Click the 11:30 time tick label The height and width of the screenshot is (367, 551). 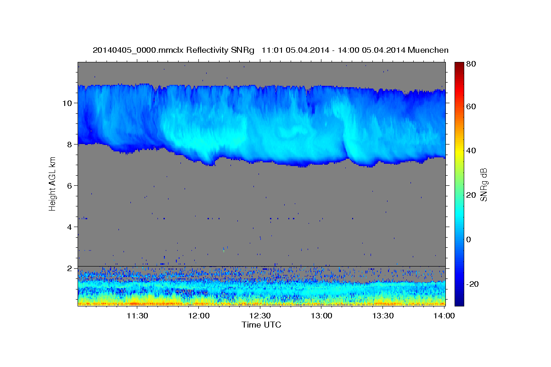click(x=137, y=316)
